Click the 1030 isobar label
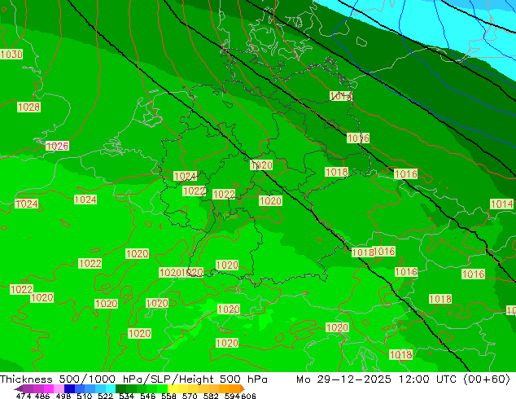This screenshot has width=516, height=399. (x=11, y=55)
